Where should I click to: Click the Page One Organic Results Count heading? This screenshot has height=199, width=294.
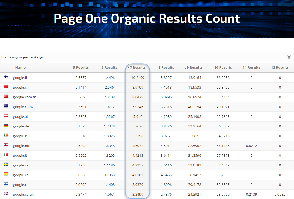[147, 19]
